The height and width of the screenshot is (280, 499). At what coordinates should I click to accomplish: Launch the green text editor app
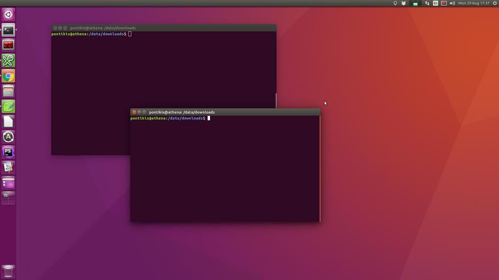[x=8, y=107]
